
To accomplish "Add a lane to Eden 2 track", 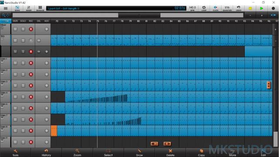I will tap(47, 75).
